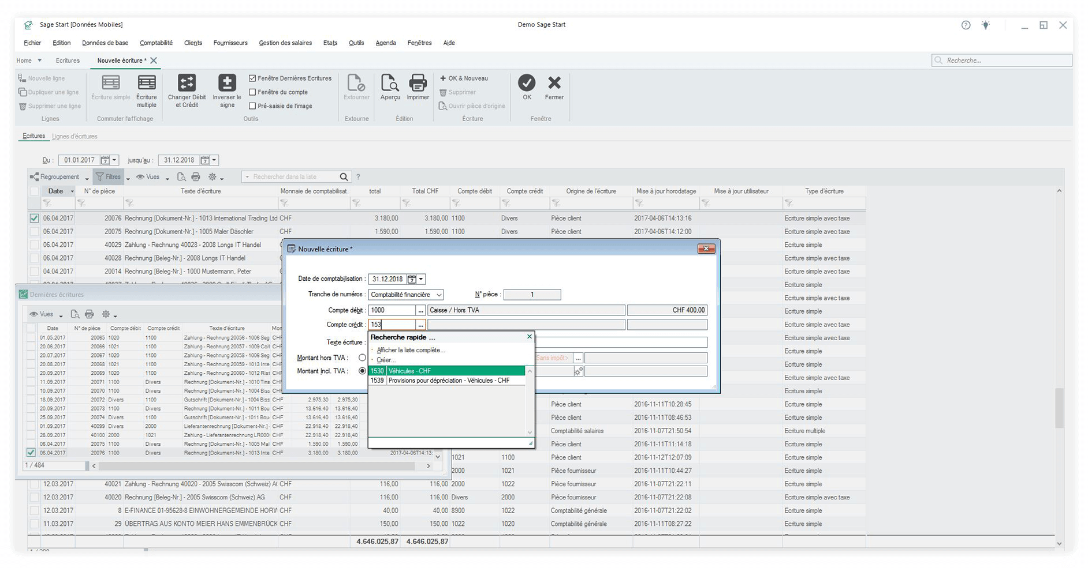Click the Extourner icon

(x=356, y=82)
